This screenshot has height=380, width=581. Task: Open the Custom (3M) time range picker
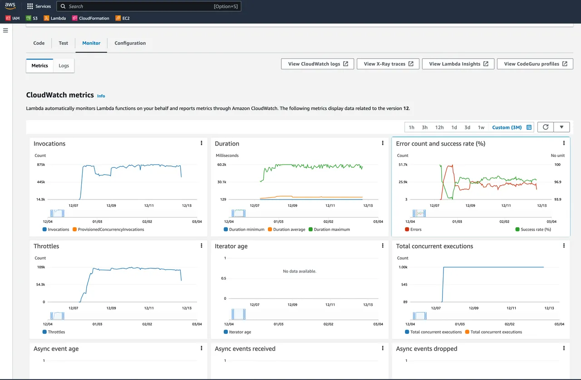tap(507, 127)
